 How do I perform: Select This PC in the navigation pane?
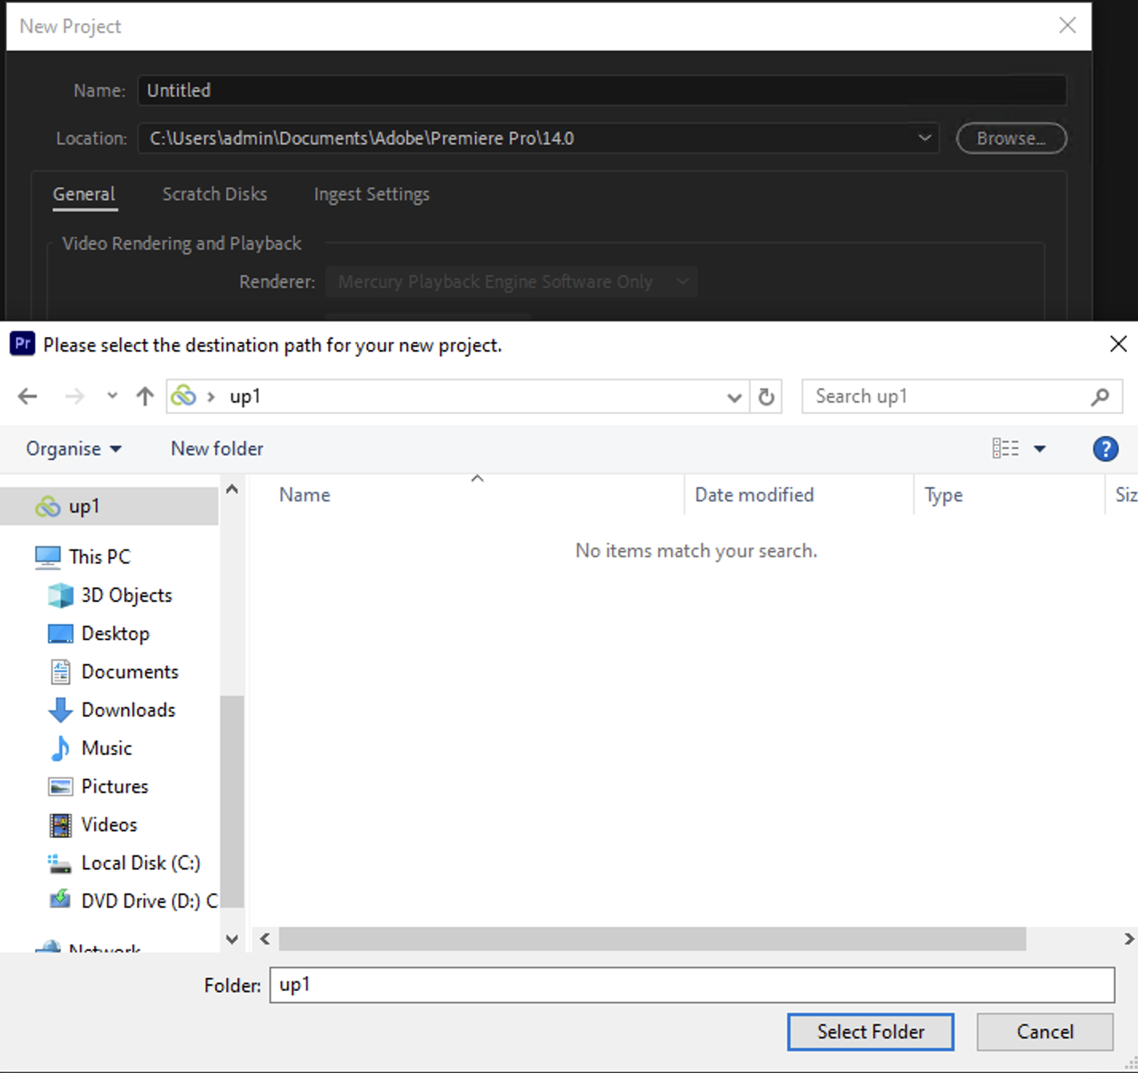(x=99, y=556)
